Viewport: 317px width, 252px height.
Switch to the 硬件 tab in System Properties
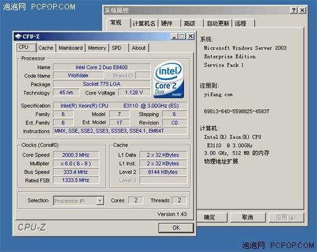tap(170, 23)
